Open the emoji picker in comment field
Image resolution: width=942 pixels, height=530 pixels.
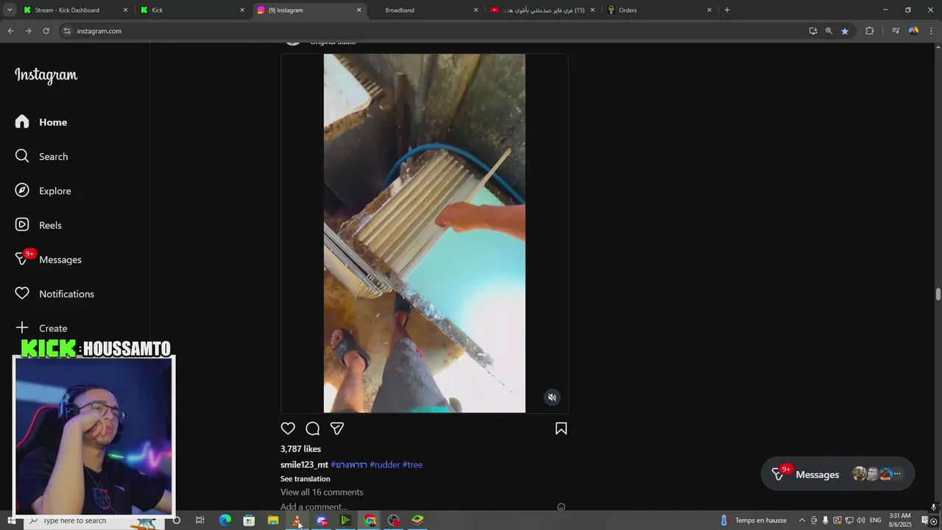(x=561, y=506)
